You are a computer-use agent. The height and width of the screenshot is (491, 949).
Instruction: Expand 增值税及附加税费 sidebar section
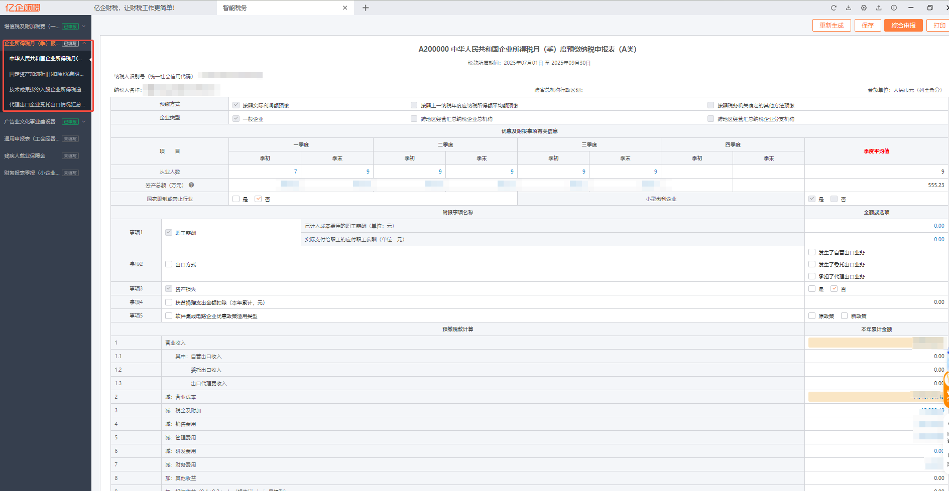pos(84,26)
